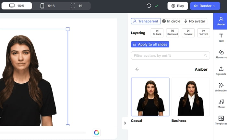The height and width of the screenshot is (140, 227).
Task: Go back from Amber avatar list
Action: pos(137,69)
